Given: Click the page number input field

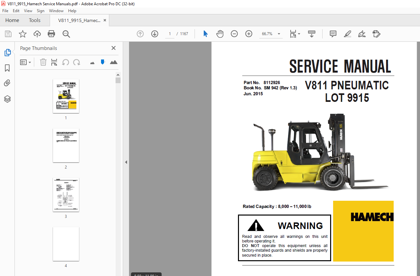Looking at the screenshot, I should [170, 34].
